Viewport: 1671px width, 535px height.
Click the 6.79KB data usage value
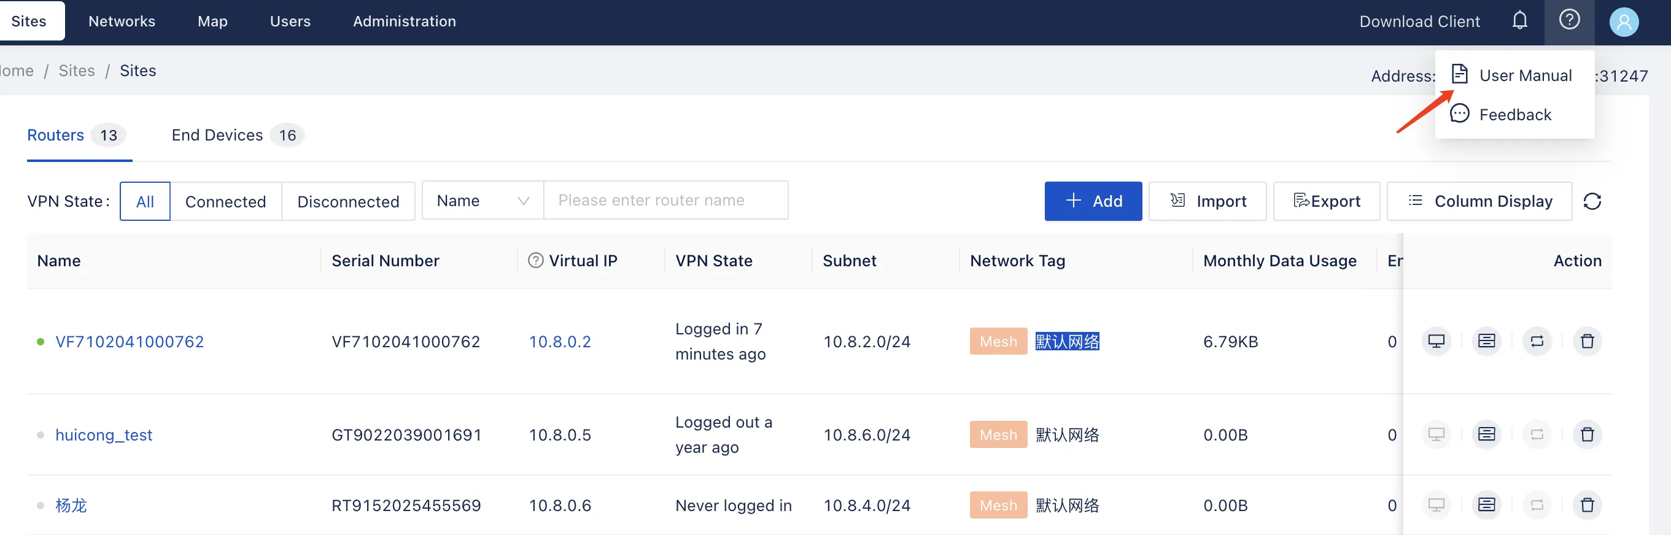click(1231, 342)
